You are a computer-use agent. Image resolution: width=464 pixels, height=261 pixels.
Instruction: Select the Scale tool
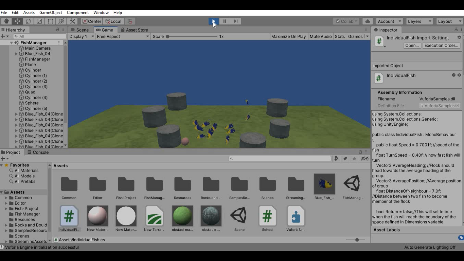tap(39, 21)
